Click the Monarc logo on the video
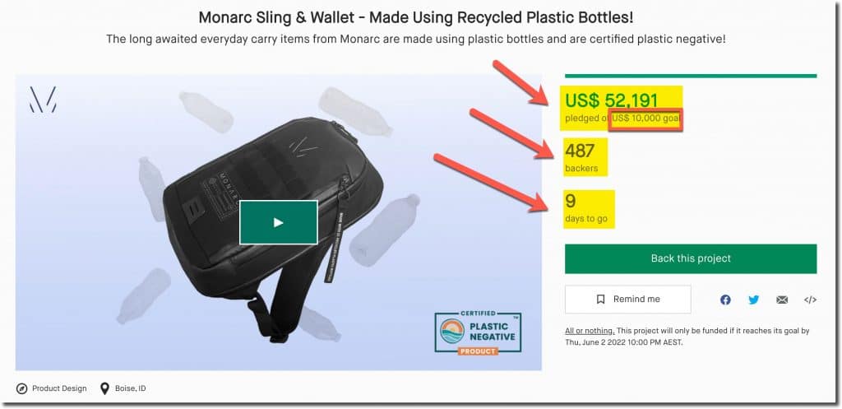 43,100
